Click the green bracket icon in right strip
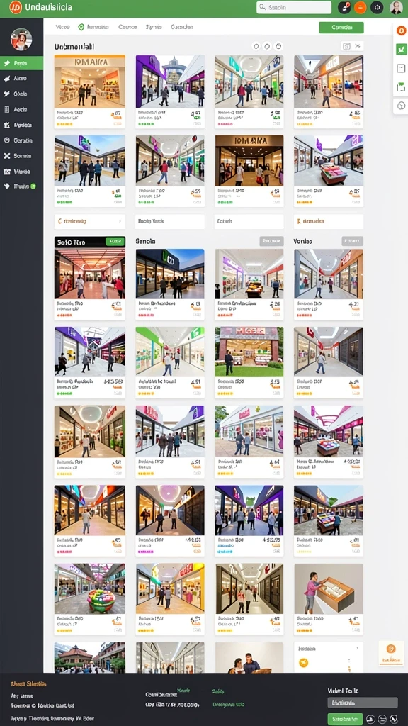The width and height of the screenshot is (408, 726). coord(401,87)
